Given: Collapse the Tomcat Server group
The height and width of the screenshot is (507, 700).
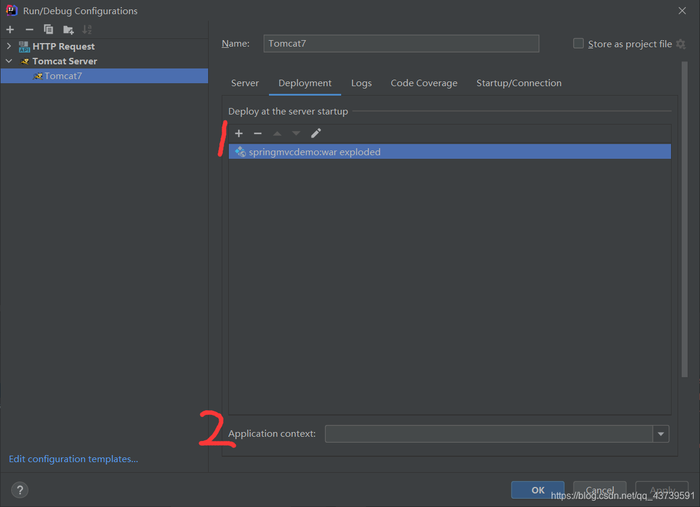Looking at the screenshot, I should 8,61.
